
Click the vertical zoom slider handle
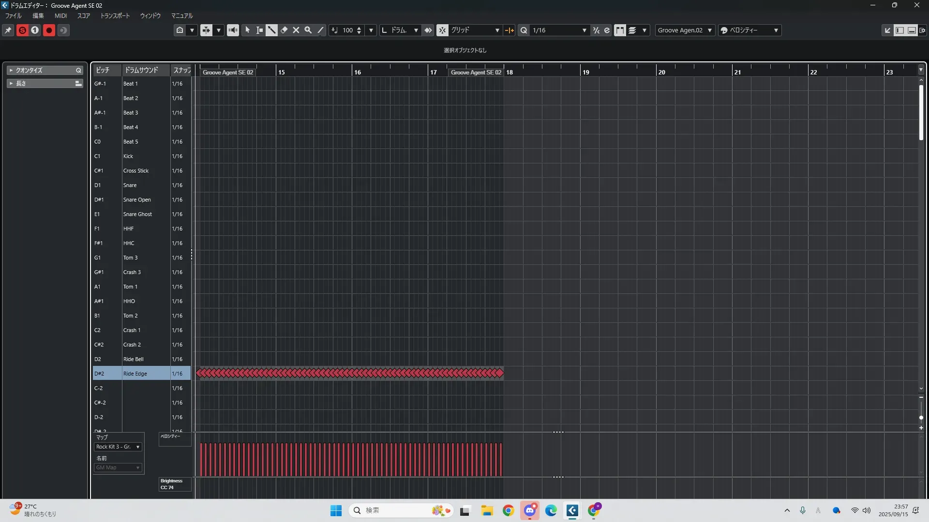coord(921,417)
